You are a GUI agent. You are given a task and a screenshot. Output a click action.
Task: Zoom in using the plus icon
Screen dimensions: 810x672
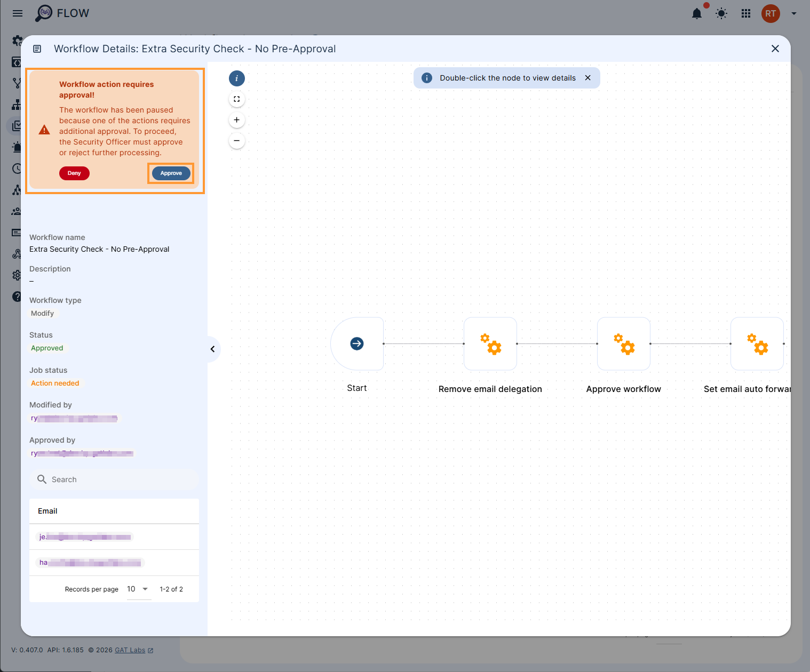click(x=236, y=119)
